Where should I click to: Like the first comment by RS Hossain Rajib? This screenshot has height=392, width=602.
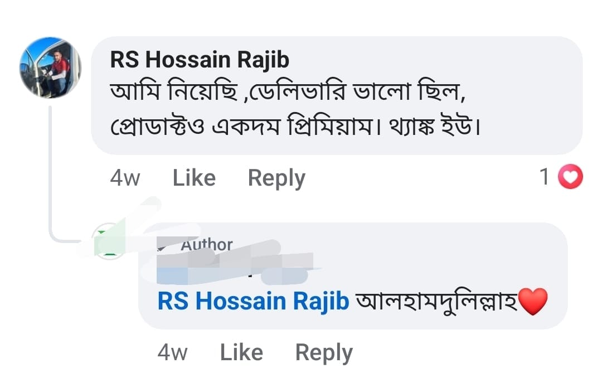coord(194,178)
